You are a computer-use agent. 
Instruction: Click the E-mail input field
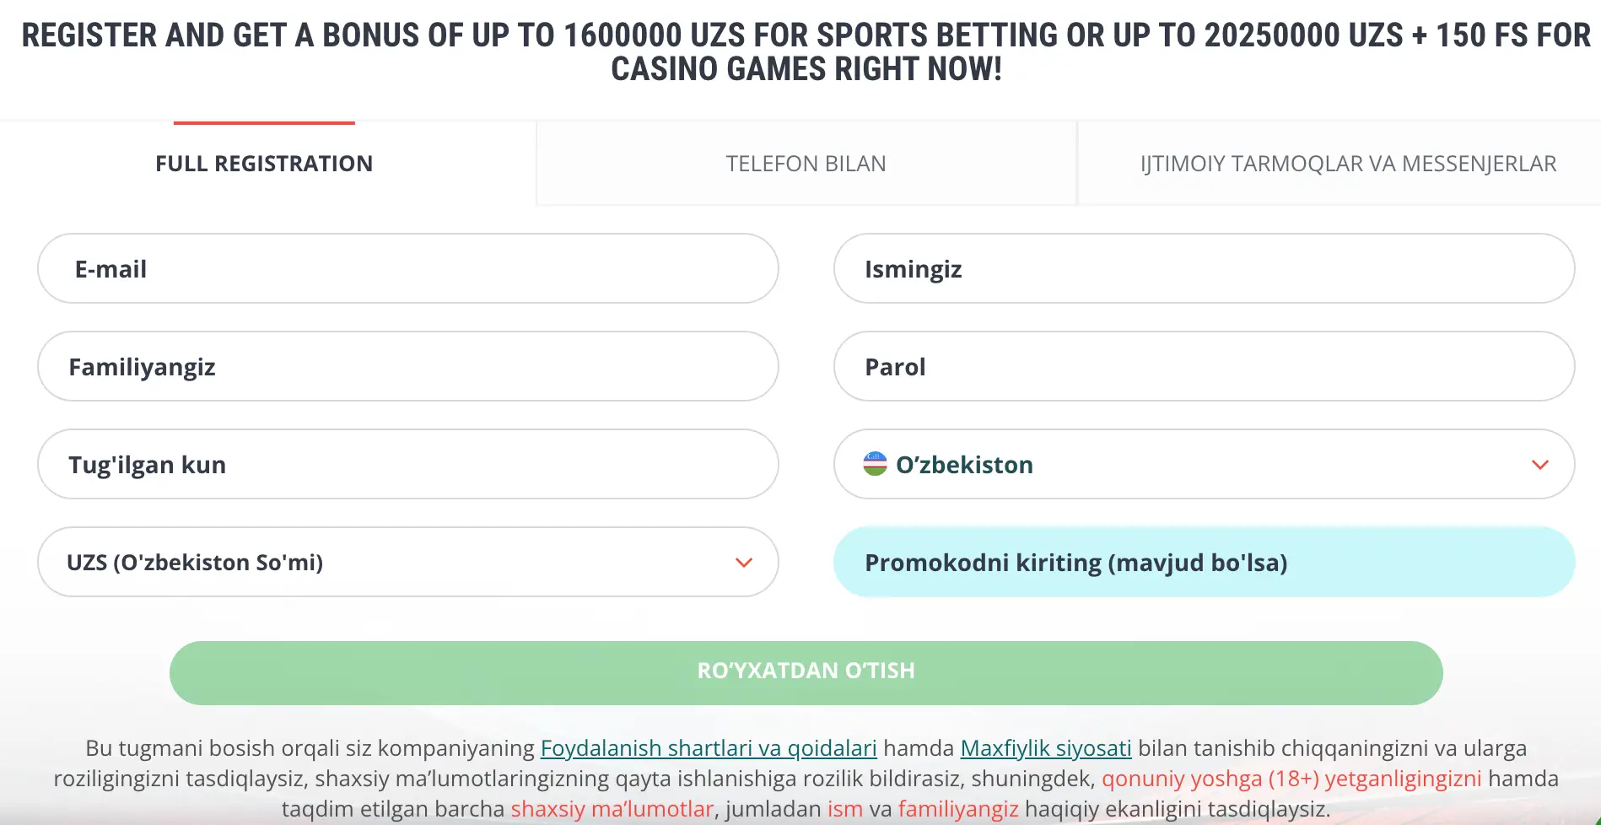pyautogui.click(x=407, y=268)
